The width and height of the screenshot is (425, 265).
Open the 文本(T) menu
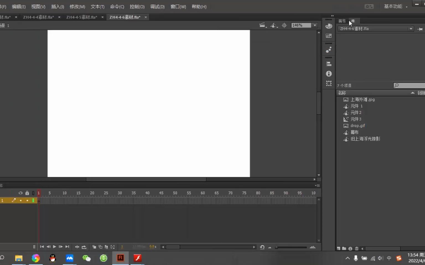[97, 7]
